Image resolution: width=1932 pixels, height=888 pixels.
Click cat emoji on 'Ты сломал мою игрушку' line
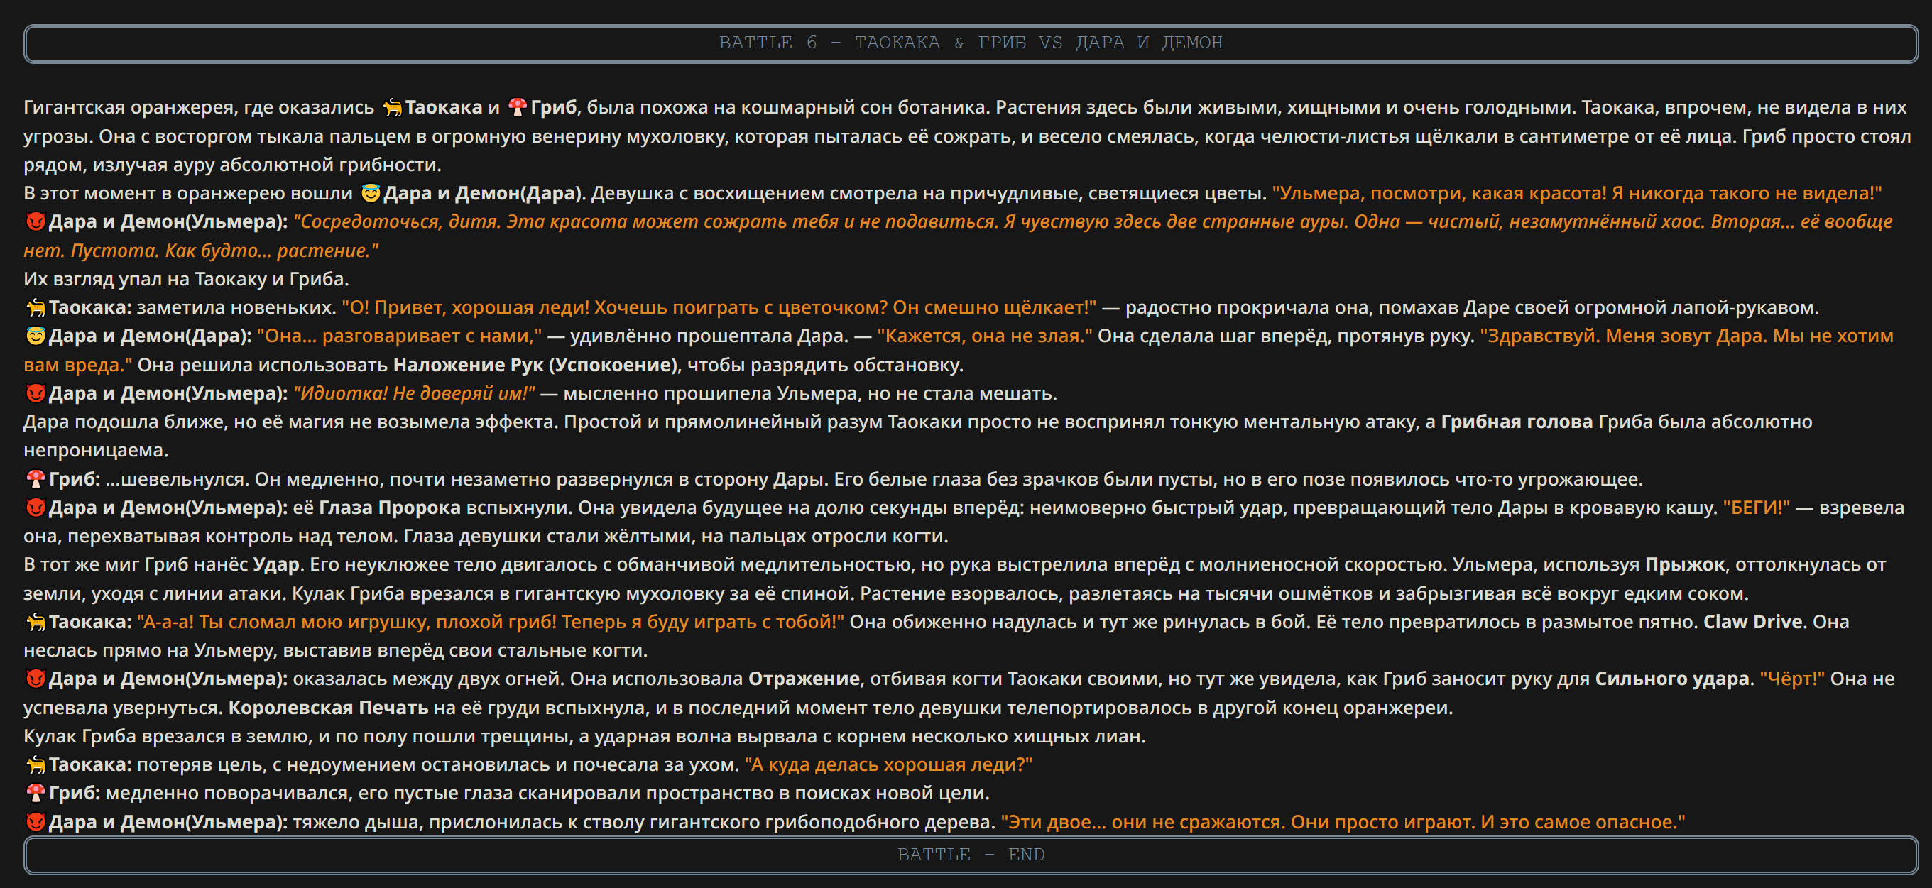click(36, 622)
